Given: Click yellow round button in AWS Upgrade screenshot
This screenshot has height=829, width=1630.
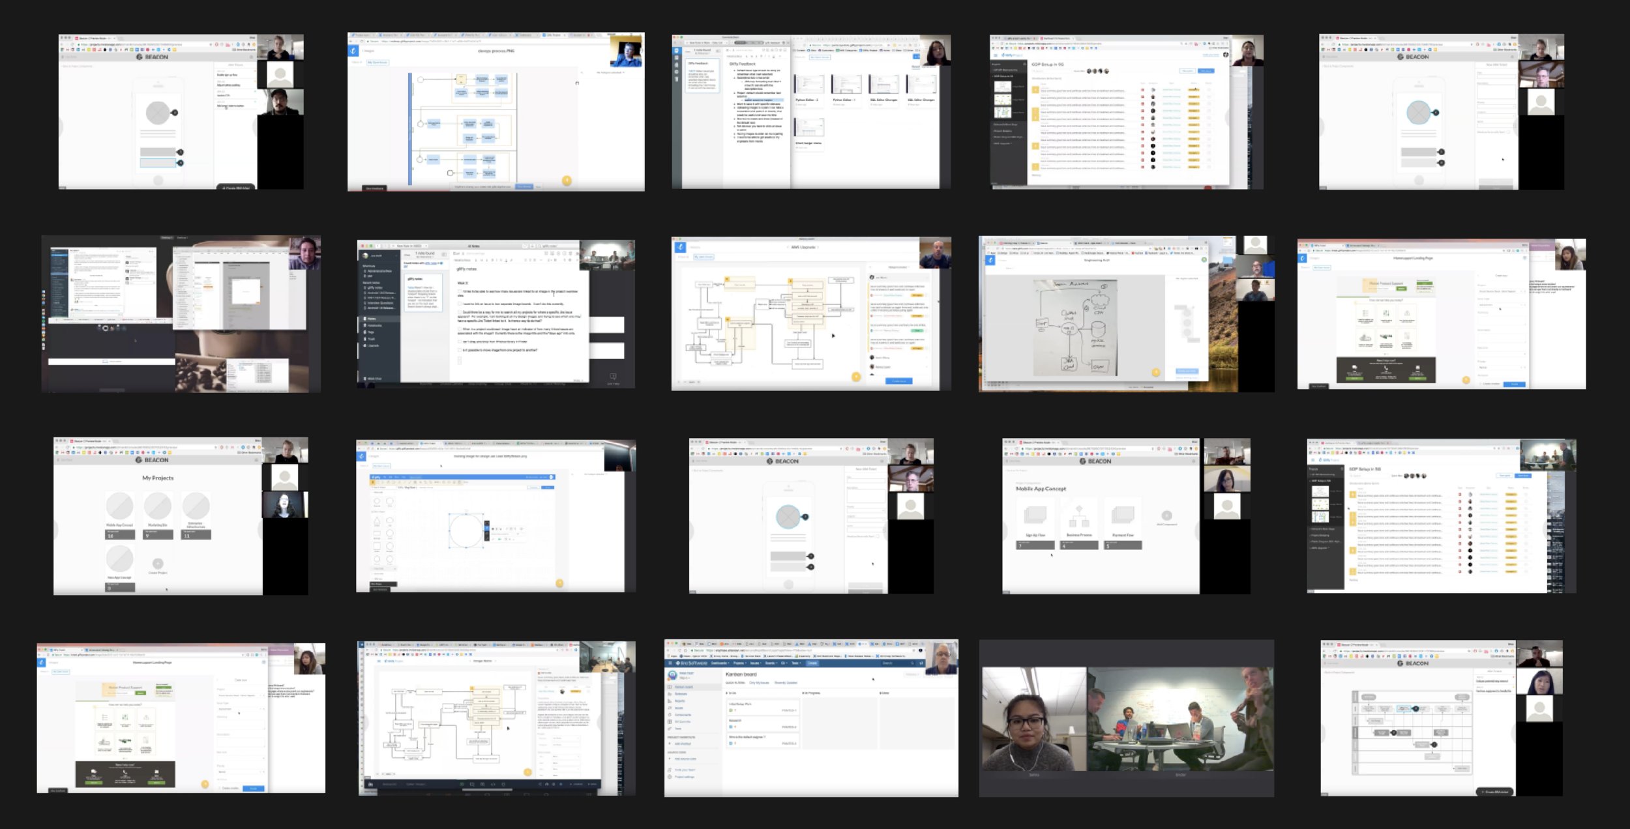Looking at the screenshot, I should point(856,376).
